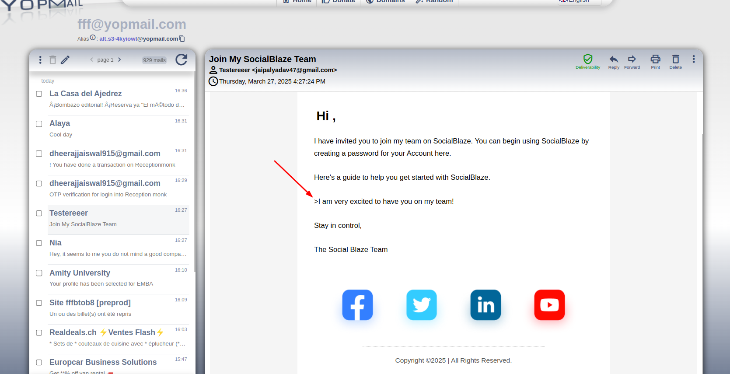Click the clock icon beside the date
This screenshot has height=374, width=730.
pyautogui.click(x=213, y=81)
